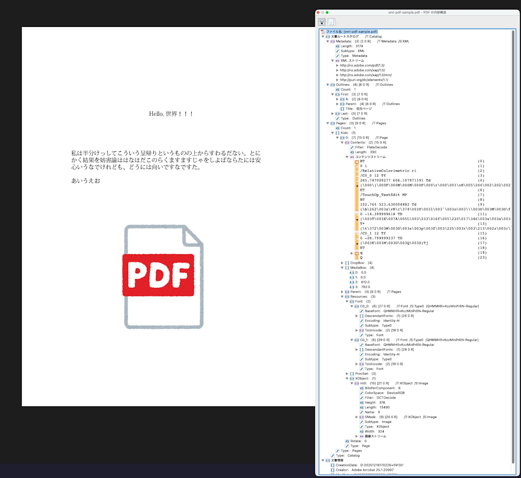Screen dimensions: 521x478
Task: Expand the http://ns.adobe.com/pdf/1.3/ node
Action: coord(337,65)
